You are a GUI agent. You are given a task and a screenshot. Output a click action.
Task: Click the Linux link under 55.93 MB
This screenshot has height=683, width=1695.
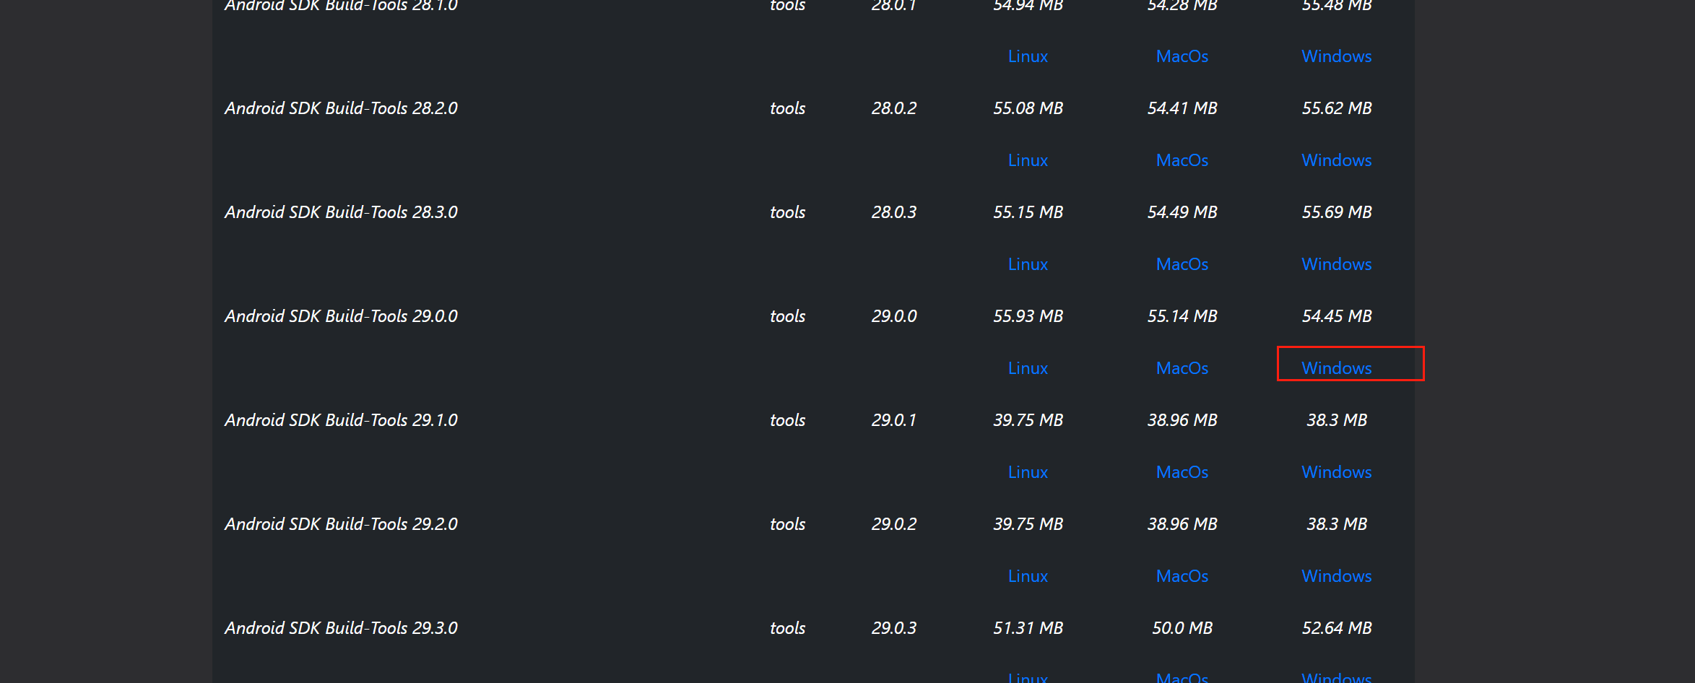coord(1028,368)
